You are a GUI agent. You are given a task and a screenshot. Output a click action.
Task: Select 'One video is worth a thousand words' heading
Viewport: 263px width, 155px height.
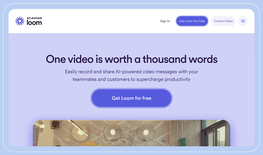tap(132, 59)
